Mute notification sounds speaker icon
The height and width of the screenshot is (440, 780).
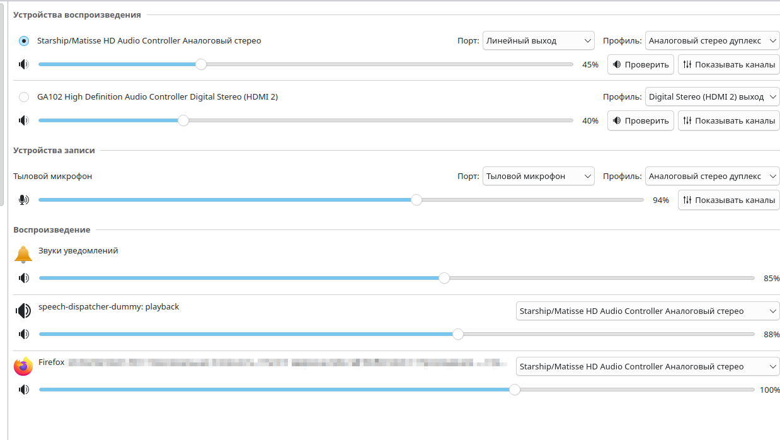tap(24, 278)
